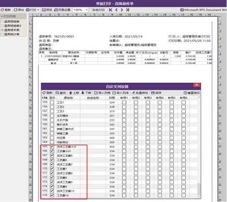The image size is (227, 202).
Task: Check 显示 for row 155 工艺1
Action: pyautogui.click(x=52, y=102)
